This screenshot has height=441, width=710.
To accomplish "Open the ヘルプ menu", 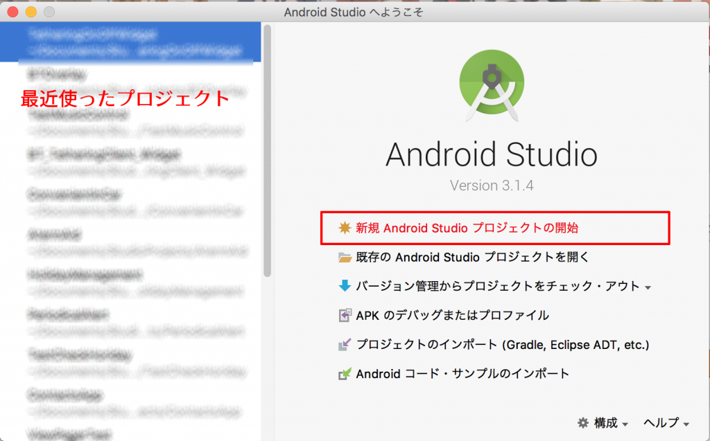I will (x=661, y=423).
